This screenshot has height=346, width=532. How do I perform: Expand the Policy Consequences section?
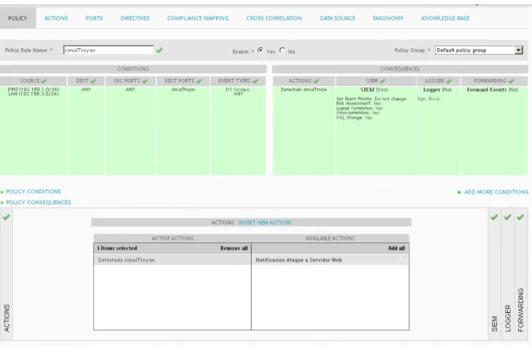39,202
